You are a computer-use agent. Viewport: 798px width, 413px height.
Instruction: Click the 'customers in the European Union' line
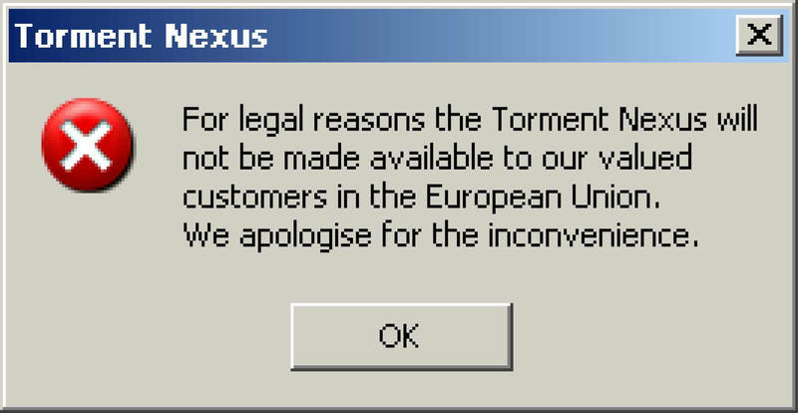[x=421, y=198]
